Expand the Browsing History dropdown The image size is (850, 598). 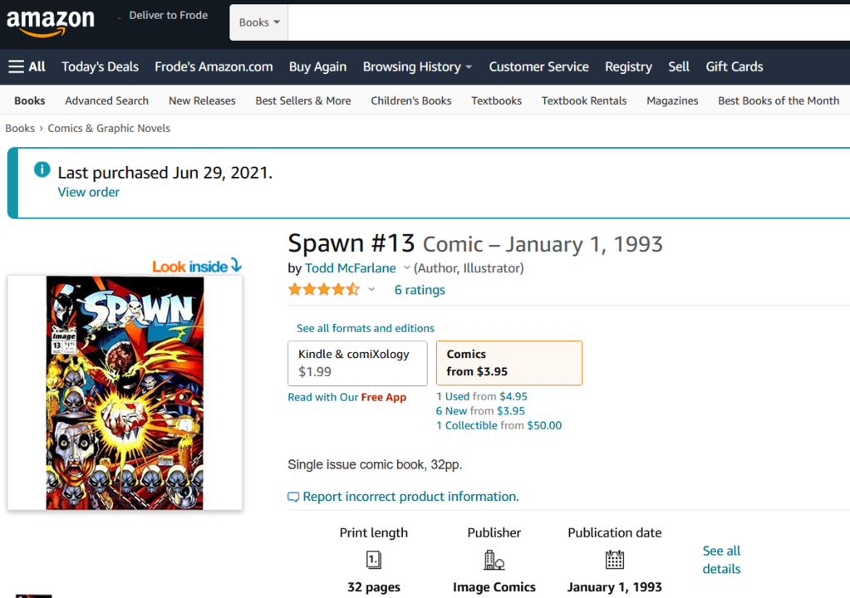417,66
